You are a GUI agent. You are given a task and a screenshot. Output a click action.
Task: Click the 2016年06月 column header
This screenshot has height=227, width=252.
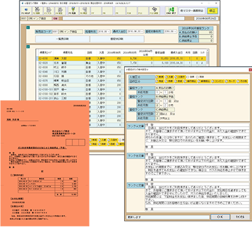coord(114,52)
